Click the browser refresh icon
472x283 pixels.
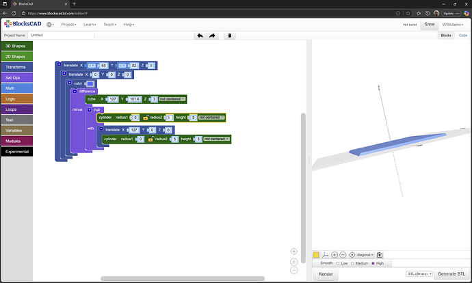pyautogui.click(x=14, y=13)
